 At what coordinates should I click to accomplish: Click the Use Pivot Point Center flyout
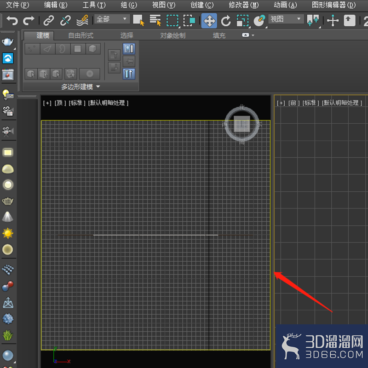313,21
